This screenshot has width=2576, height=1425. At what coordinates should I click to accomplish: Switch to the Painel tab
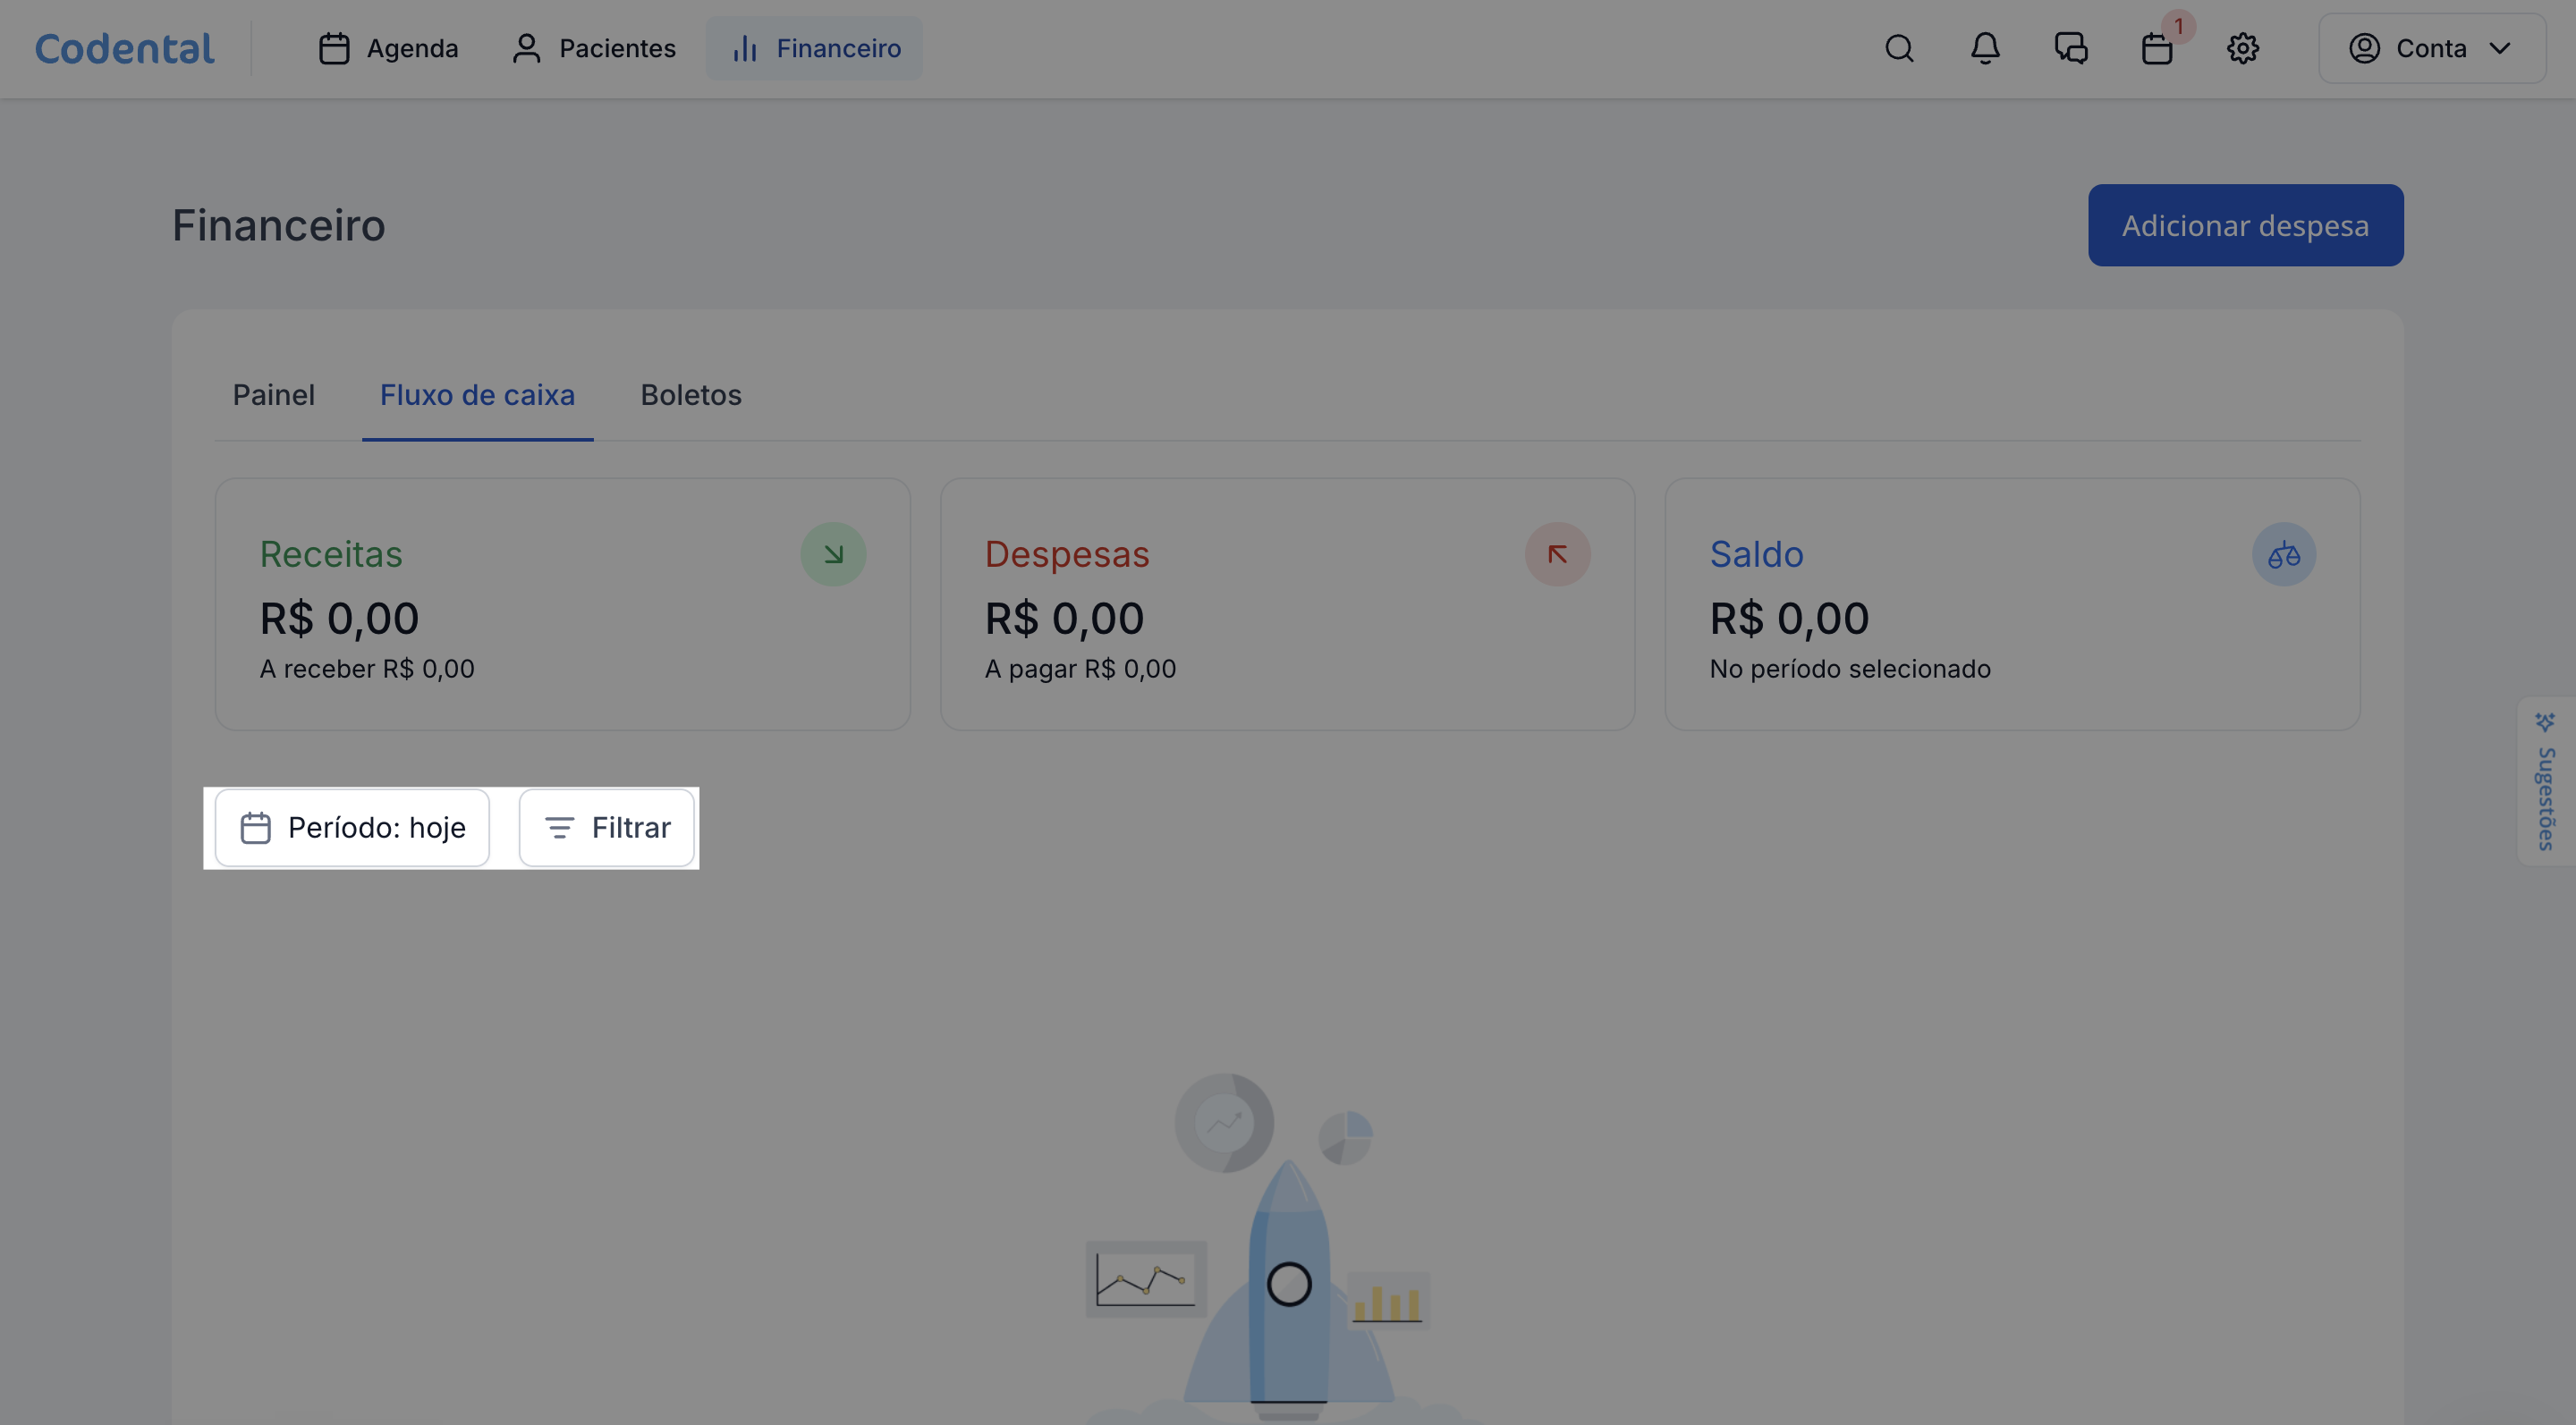tap(273, 395)
